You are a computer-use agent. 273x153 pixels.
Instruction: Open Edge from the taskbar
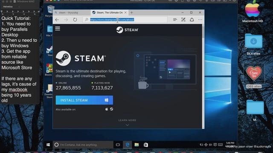point(128,144)
